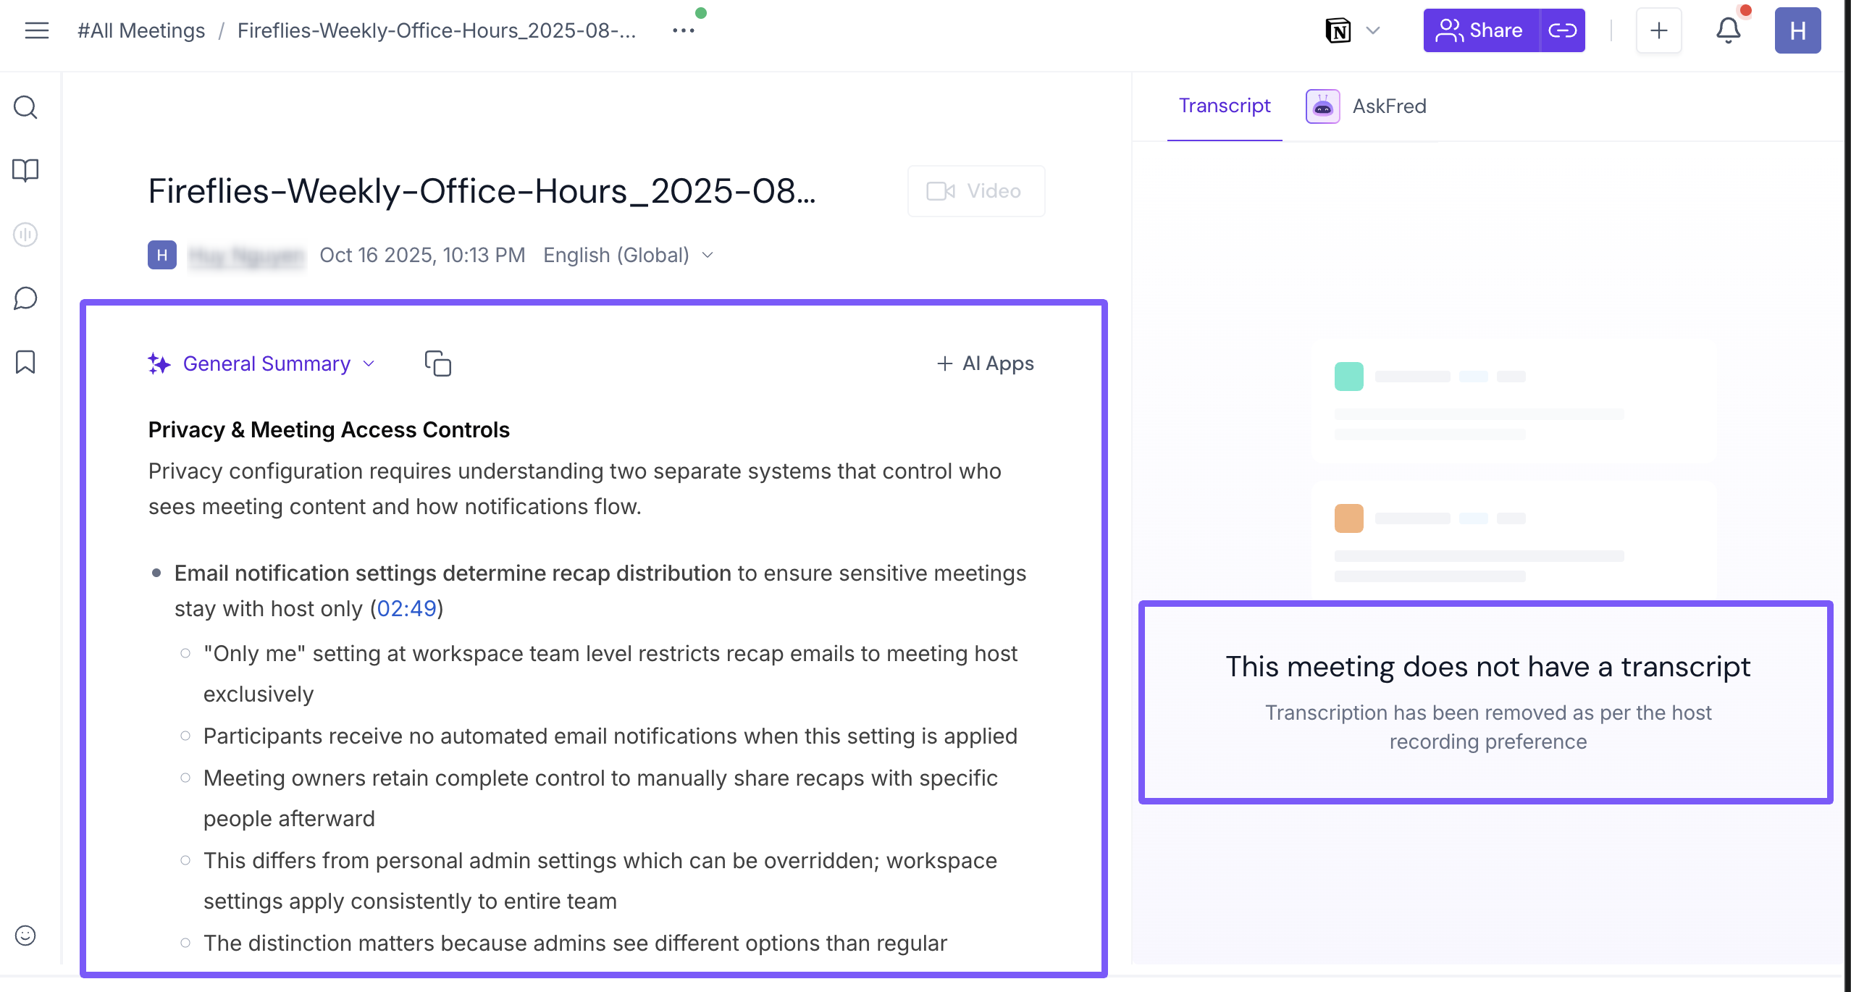This screenshot has width=1851, height=992.
Task: Select the Transcript tab
Action: 1224,106
